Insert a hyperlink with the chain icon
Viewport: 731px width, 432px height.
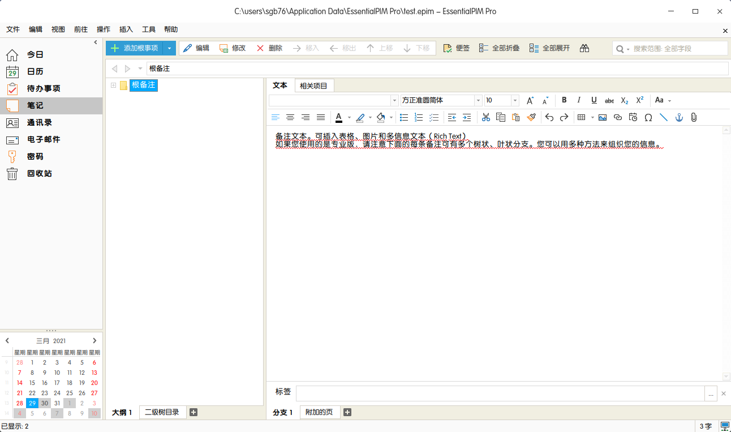click(617, 117)
